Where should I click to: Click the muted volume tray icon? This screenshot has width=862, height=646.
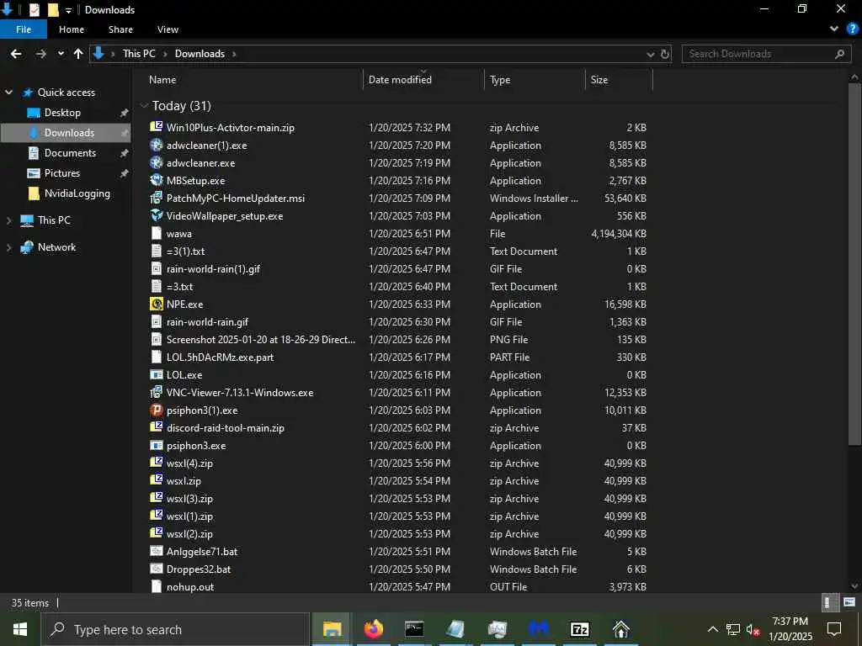tap(753, 629)
